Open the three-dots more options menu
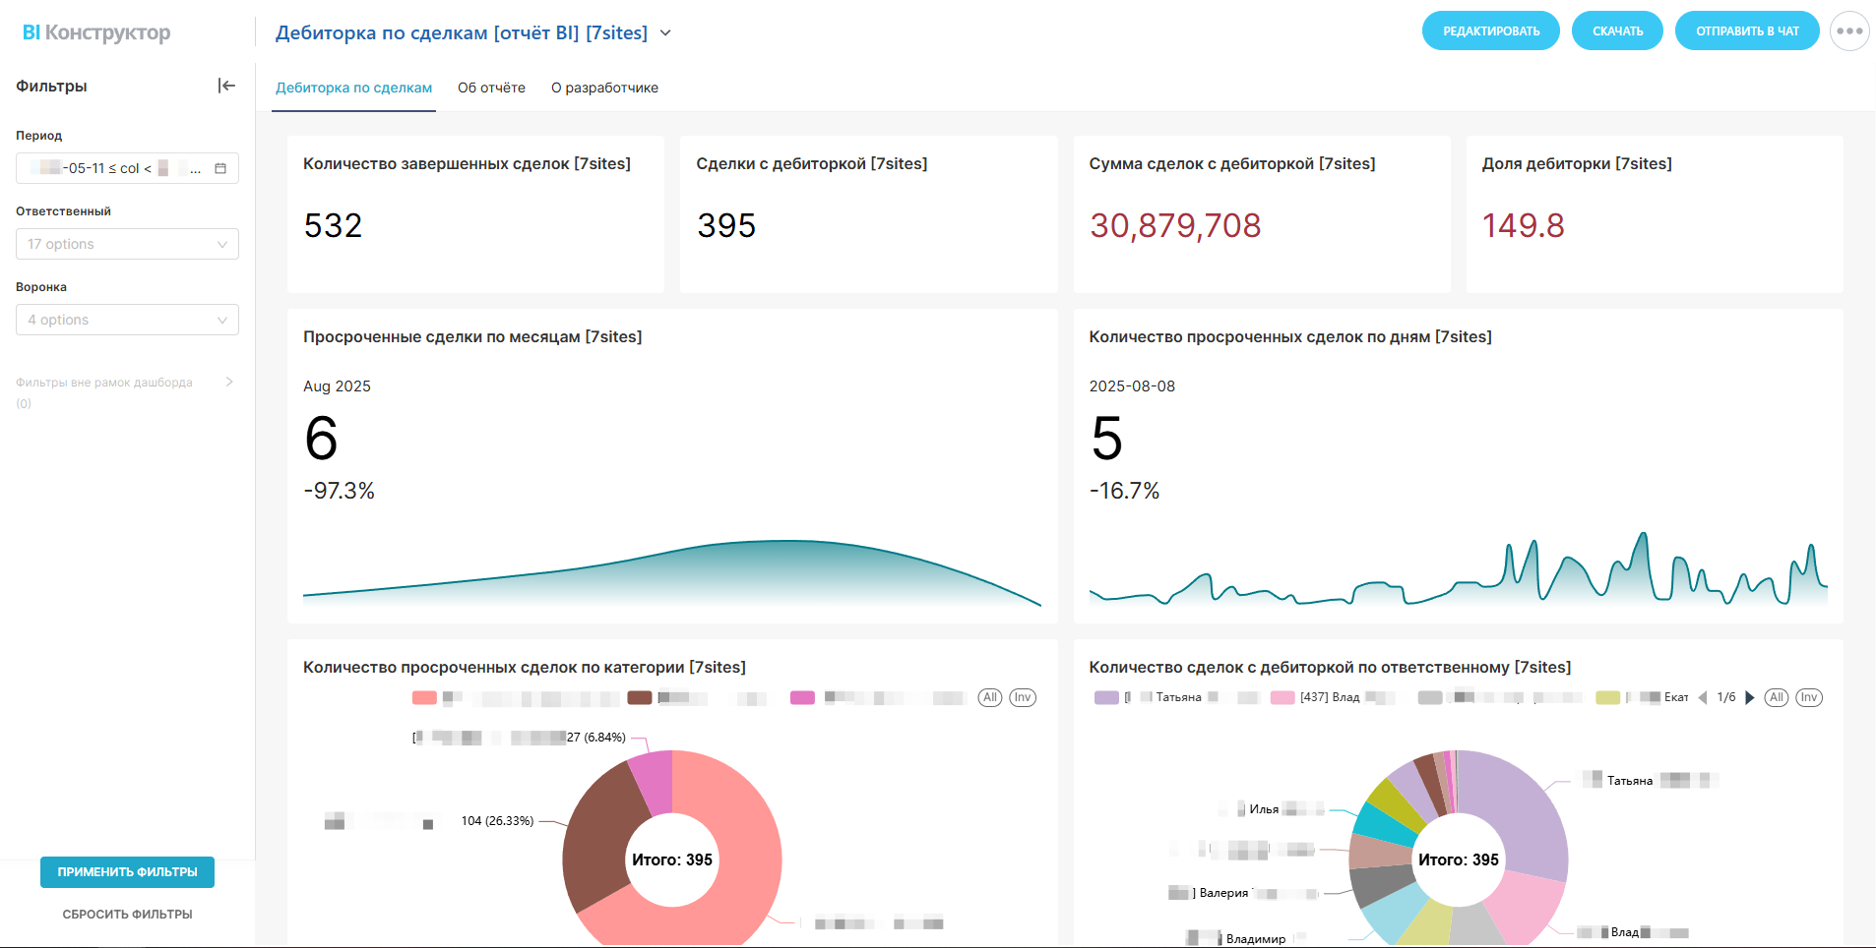Screen dimensions: 1876x948 [x=1849, y=31]
